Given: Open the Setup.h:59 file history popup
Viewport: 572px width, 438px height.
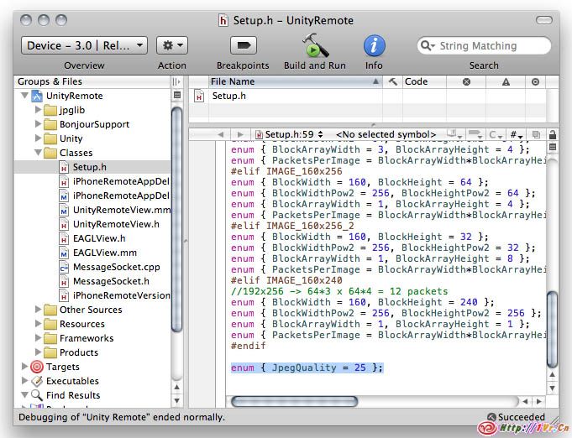Looking at the screenshot, I should pyautogui.click(x=290, y=134).
